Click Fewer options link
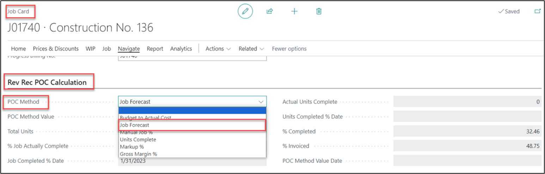Image resolution: width=545 pixels, height=174 pixels. 289,49
